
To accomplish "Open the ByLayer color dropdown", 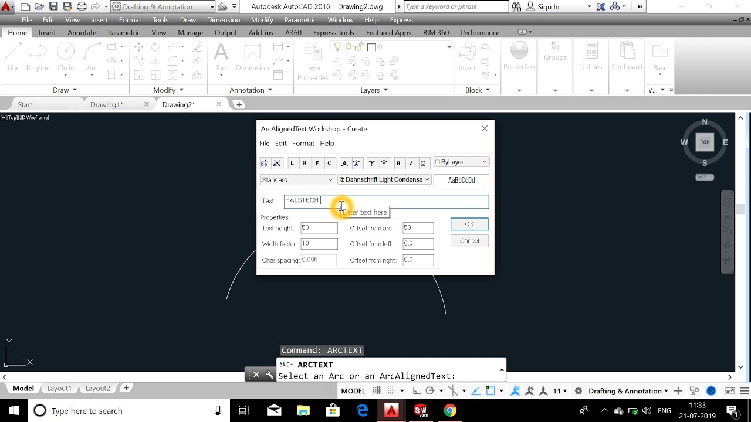I will [461, 162].
